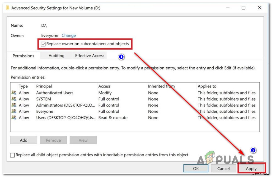Viewport: 272px width, 177px height.
Task: Click the user icon beside Authenticated Users
Action: (14, 93)
